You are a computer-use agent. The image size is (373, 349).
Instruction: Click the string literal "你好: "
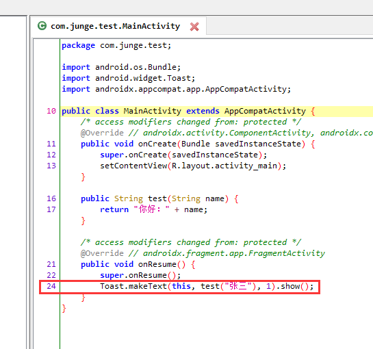[151, 209]
